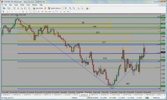Select the Vertical Line drawing tool
The width and height of the screenshot is (167, 100).
pos(12,12)
